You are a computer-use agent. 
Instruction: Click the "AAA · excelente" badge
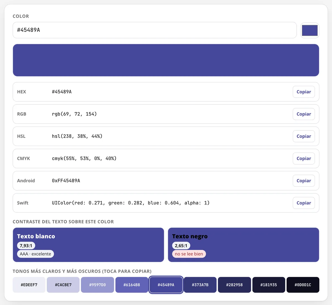(x=35, y=254)
